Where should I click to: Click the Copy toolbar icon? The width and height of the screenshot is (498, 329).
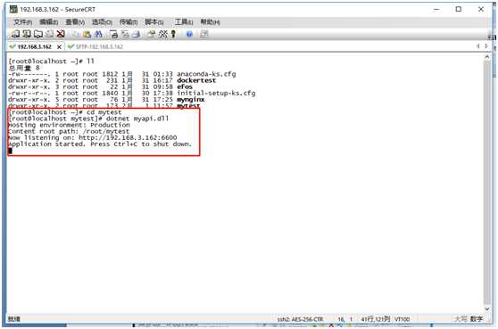[75, 34]
